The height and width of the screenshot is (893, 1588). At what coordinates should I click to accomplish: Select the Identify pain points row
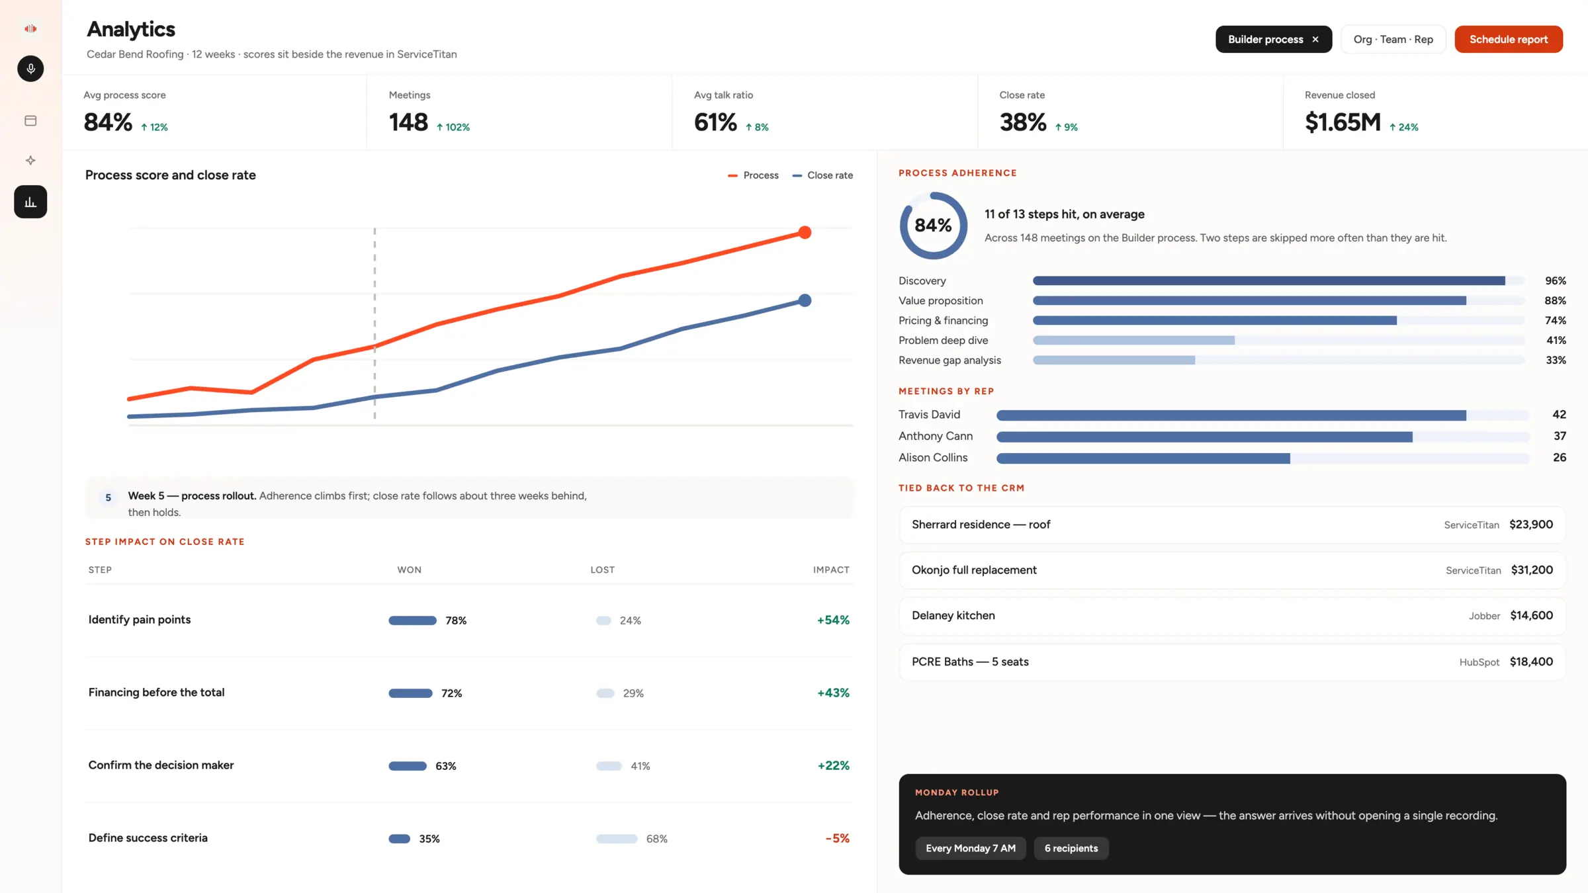(x=469, y=620)
